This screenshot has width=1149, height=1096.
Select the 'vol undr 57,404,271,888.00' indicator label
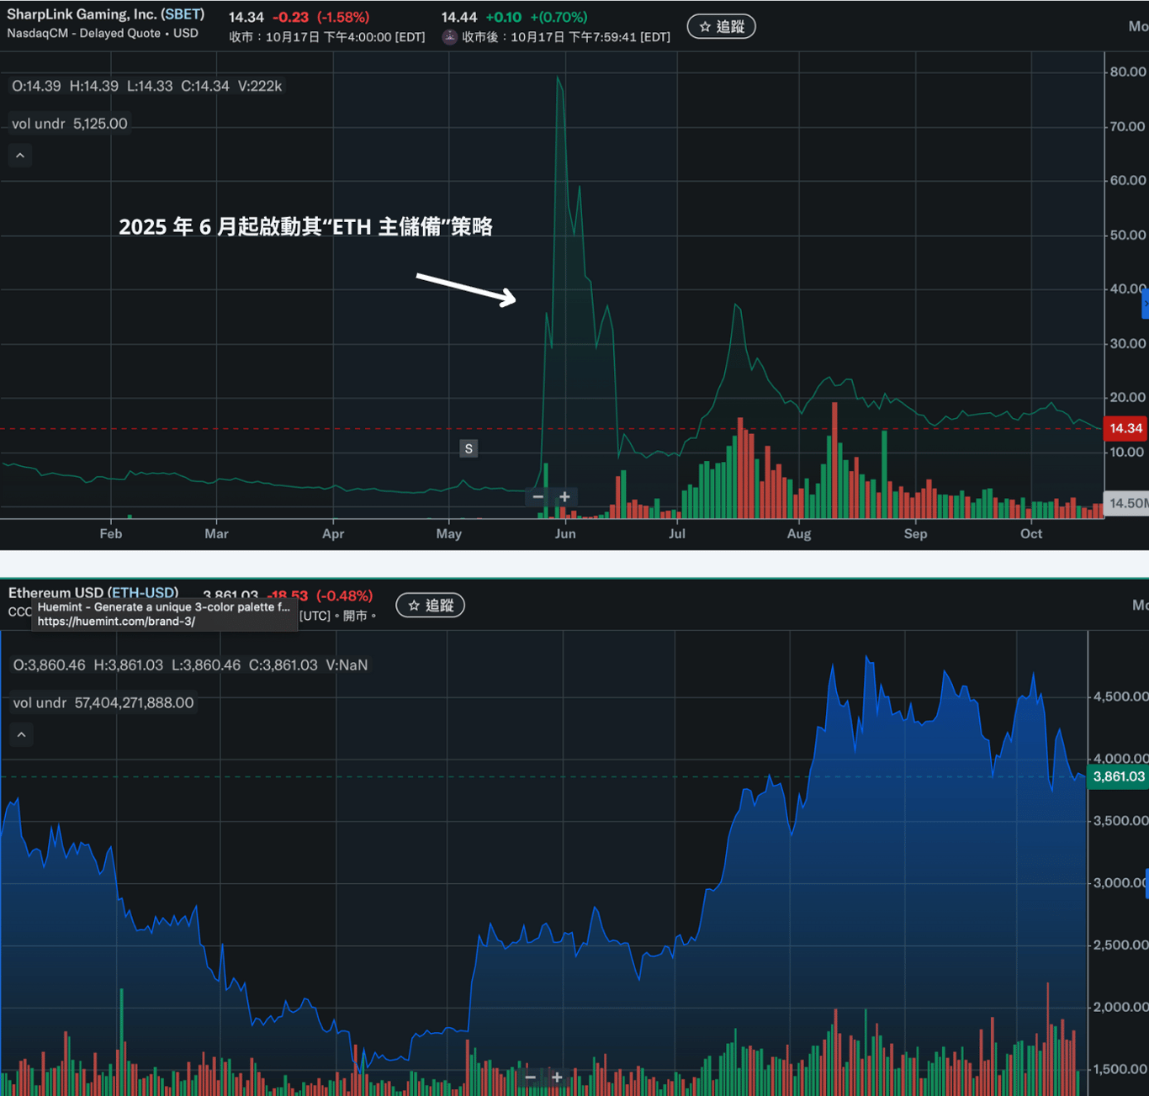[103, 702]
